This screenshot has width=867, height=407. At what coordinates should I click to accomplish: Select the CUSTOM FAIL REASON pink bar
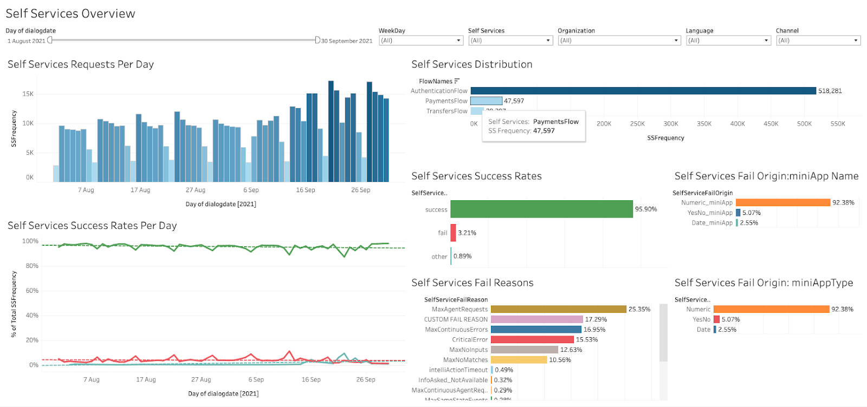(x=536, y=320)
